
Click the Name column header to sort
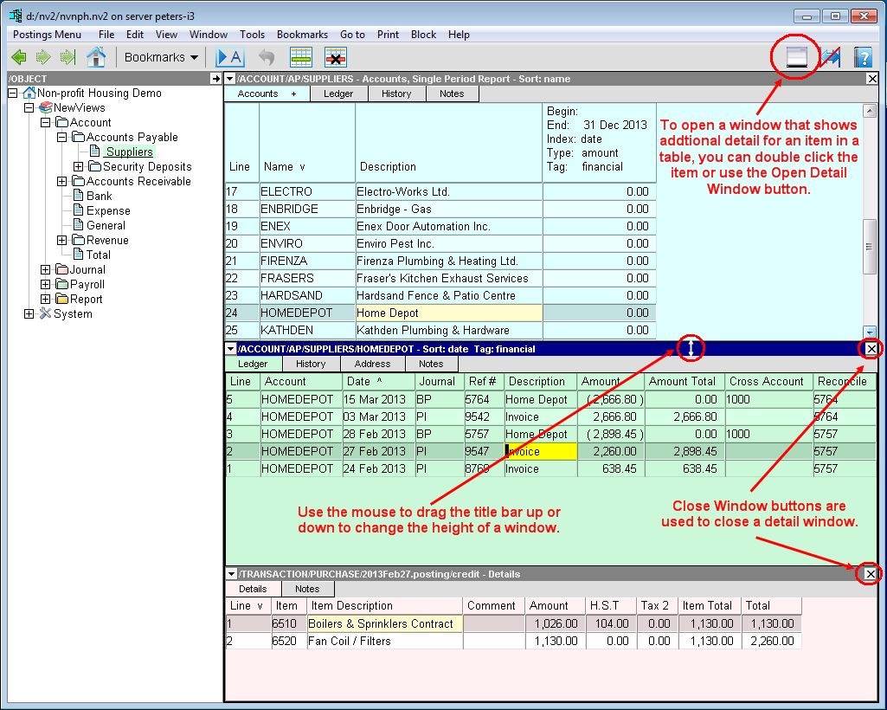[283, 166]
